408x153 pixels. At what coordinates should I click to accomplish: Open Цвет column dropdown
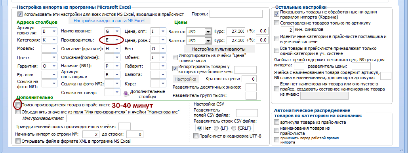tap(54, 57)
